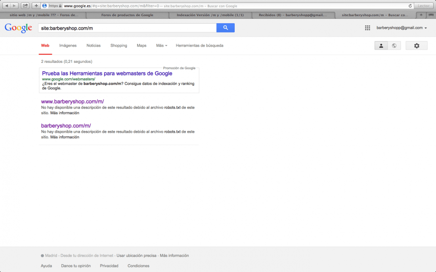
Task: Go forward with the Safari forward arrow
Action: pyautogui.click(x=14, y=6)
